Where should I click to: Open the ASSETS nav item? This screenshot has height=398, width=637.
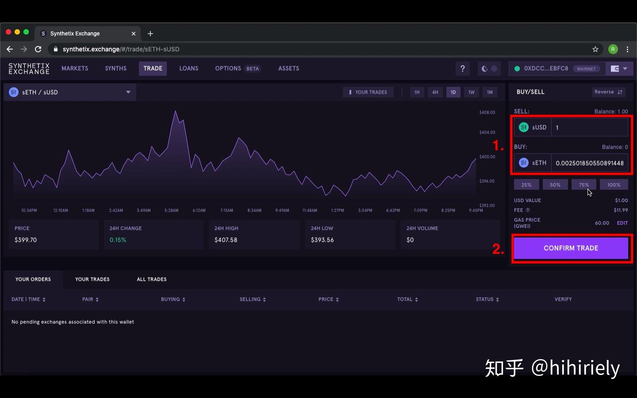coord(289,69)
